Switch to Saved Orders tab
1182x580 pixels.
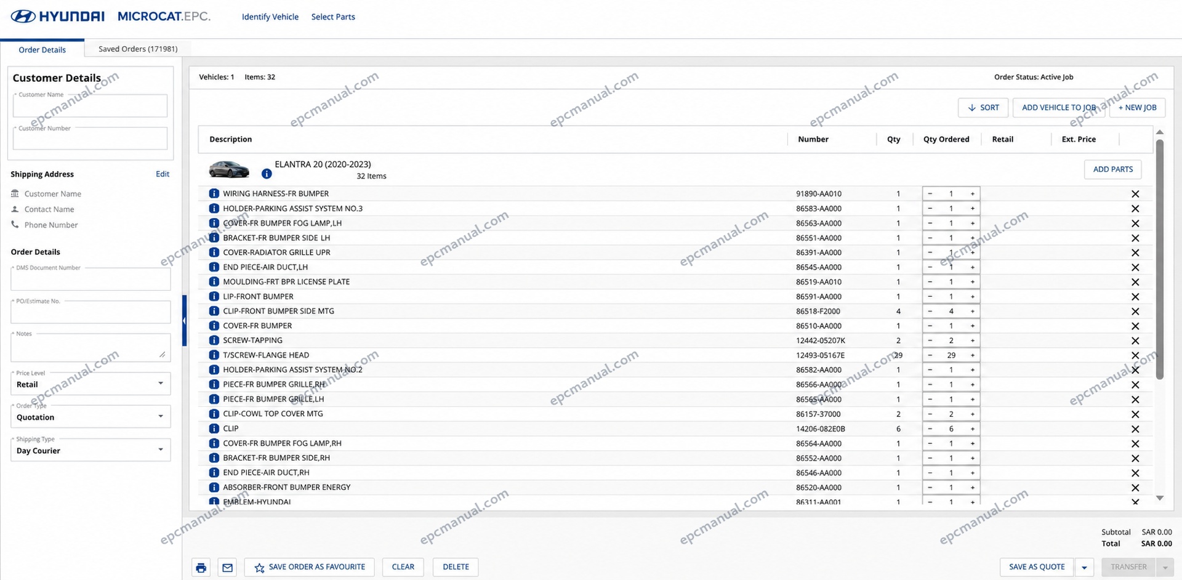138,49
